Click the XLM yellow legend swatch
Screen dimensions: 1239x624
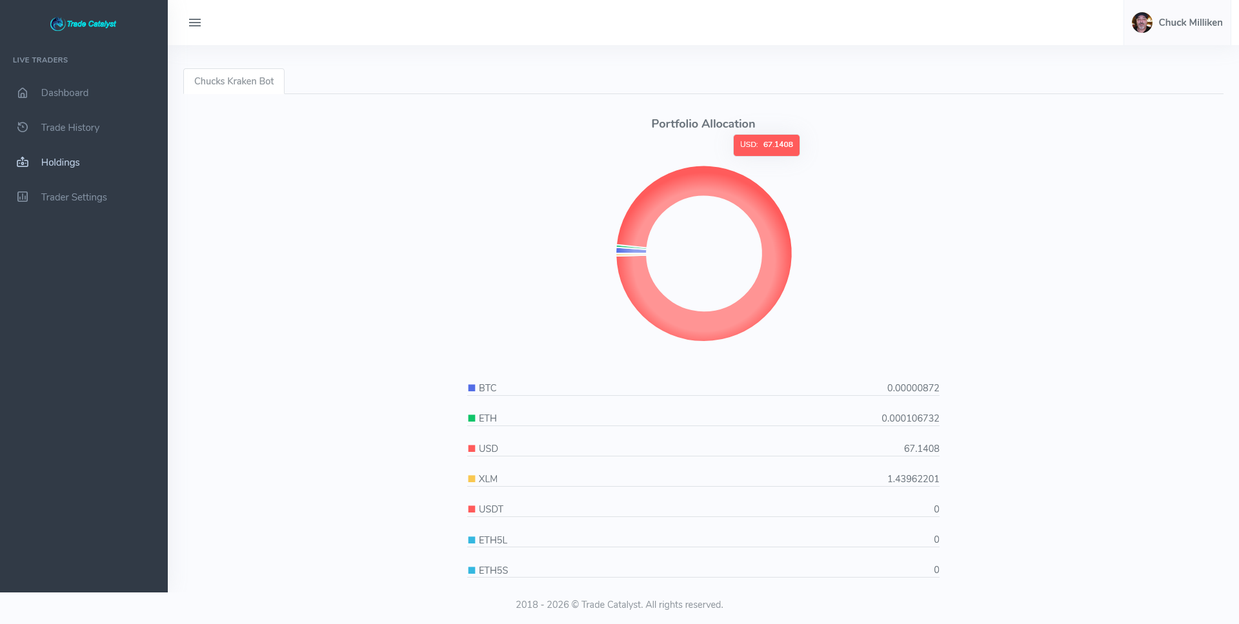[x=472, y=479]
